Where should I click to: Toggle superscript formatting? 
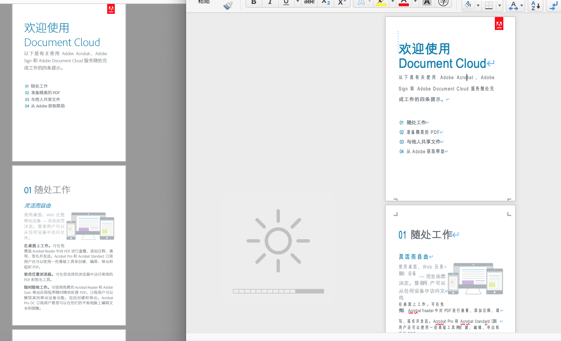coord(342,3)
